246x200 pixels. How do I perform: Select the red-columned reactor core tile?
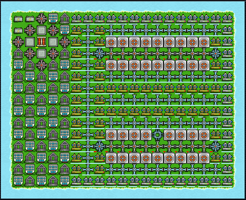click(41, 42)
